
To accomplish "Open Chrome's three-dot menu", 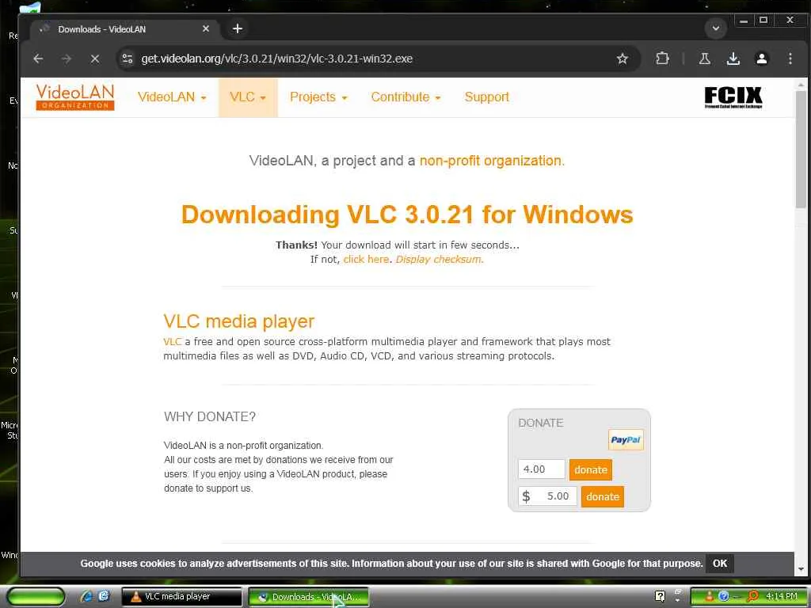I will coord(790,59).
